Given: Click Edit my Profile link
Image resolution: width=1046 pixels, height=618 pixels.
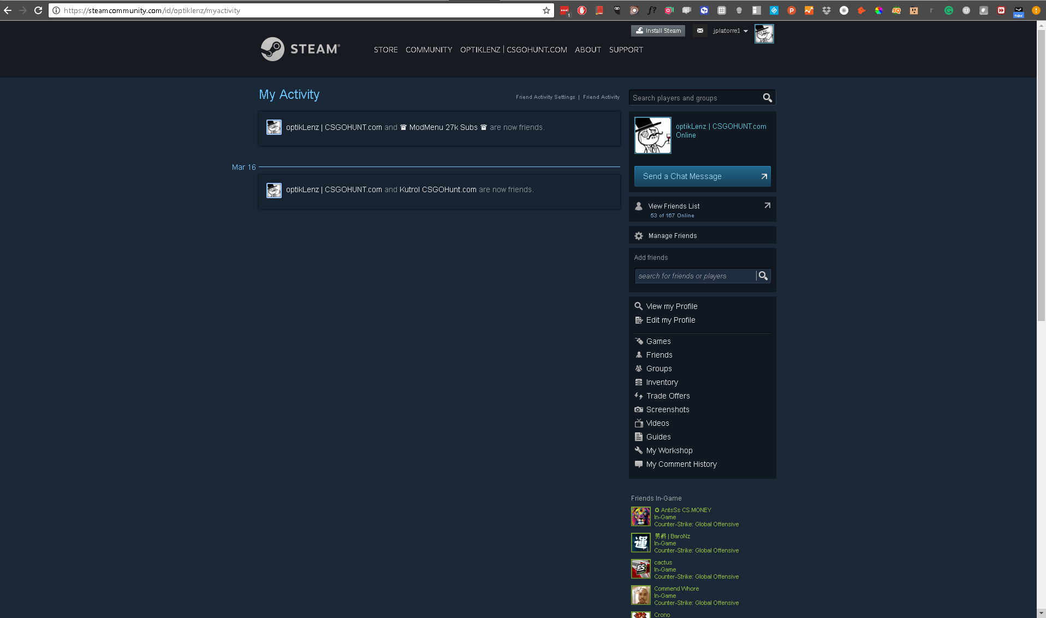Looking at the screenshot, I should point(670,320).
